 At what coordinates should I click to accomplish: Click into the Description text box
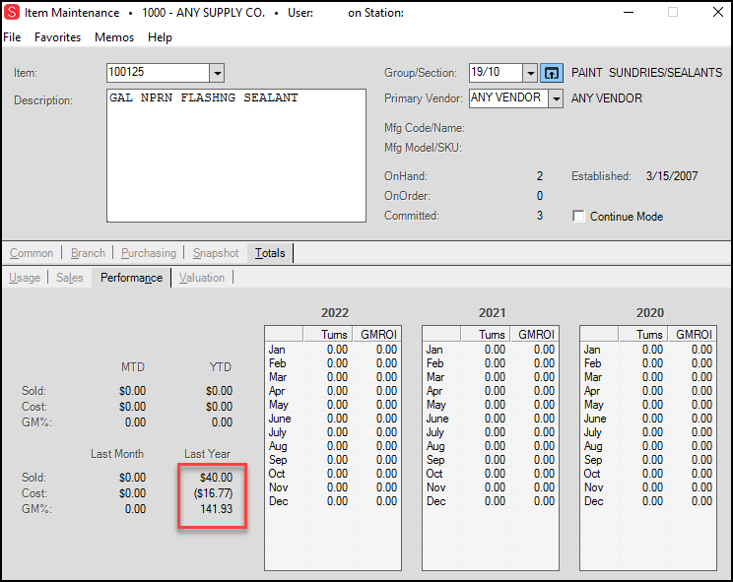click(x=236, y=156)
